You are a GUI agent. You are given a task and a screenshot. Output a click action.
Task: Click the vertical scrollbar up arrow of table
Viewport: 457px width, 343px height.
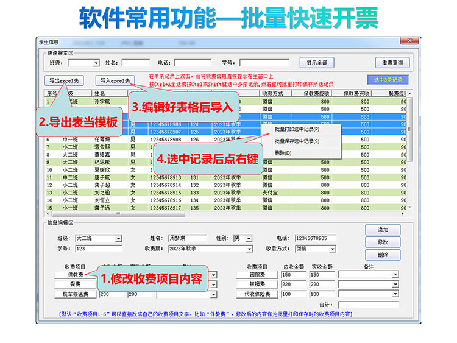point(410,94)
